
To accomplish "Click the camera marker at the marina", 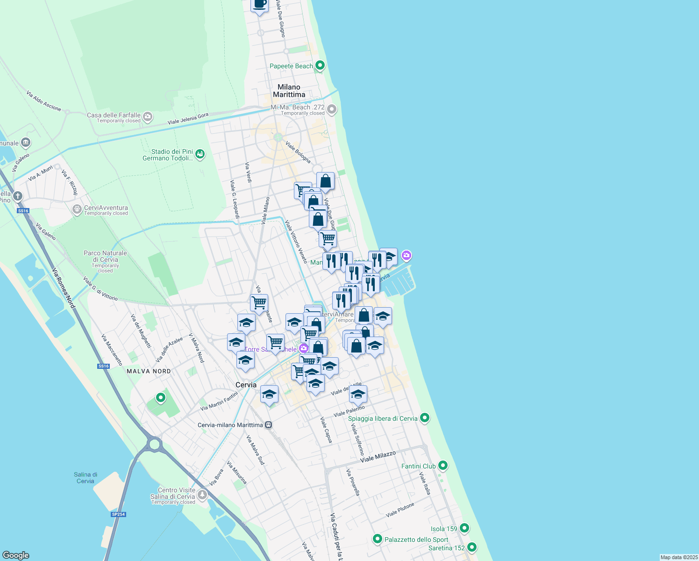I will pyautogui.click(x=407, y=256).
